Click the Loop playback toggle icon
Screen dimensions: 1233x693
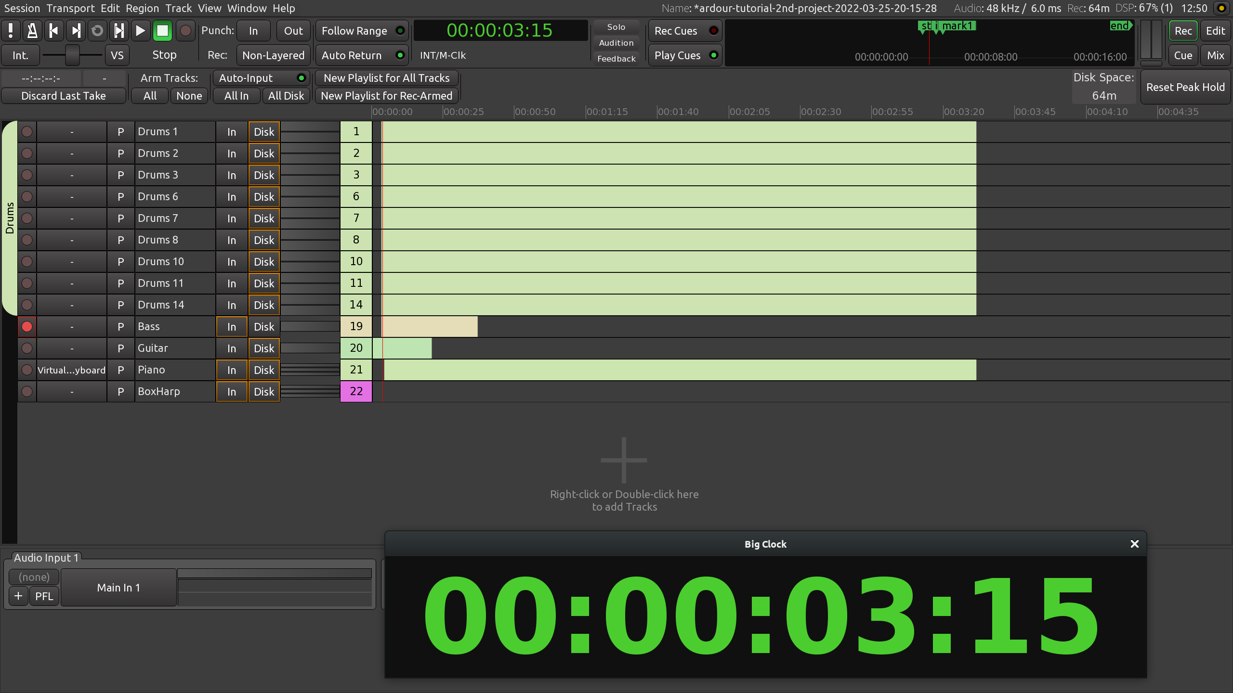click(97, 30)
